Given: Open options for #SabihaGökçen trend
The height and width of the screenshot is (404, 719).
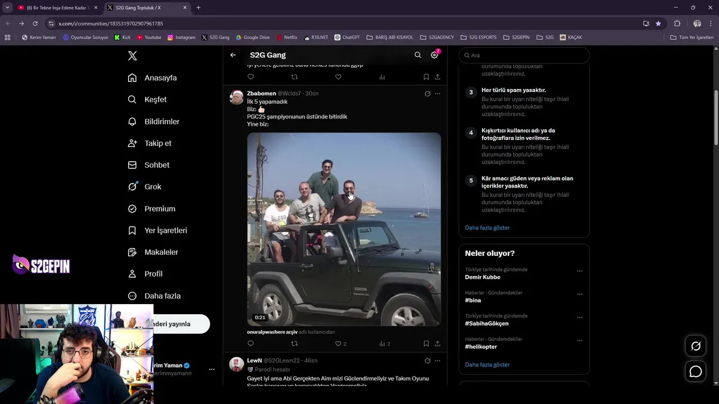Looking at the screenshot, I should coord(580,318).
